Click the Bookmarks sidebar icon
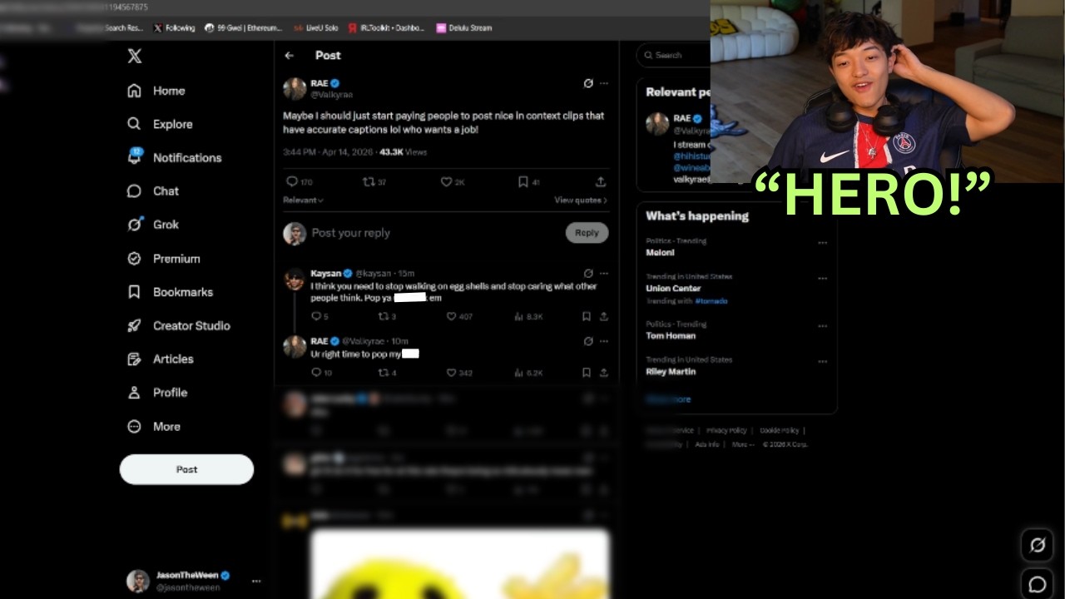The image size is (1065, 599). 134,292
